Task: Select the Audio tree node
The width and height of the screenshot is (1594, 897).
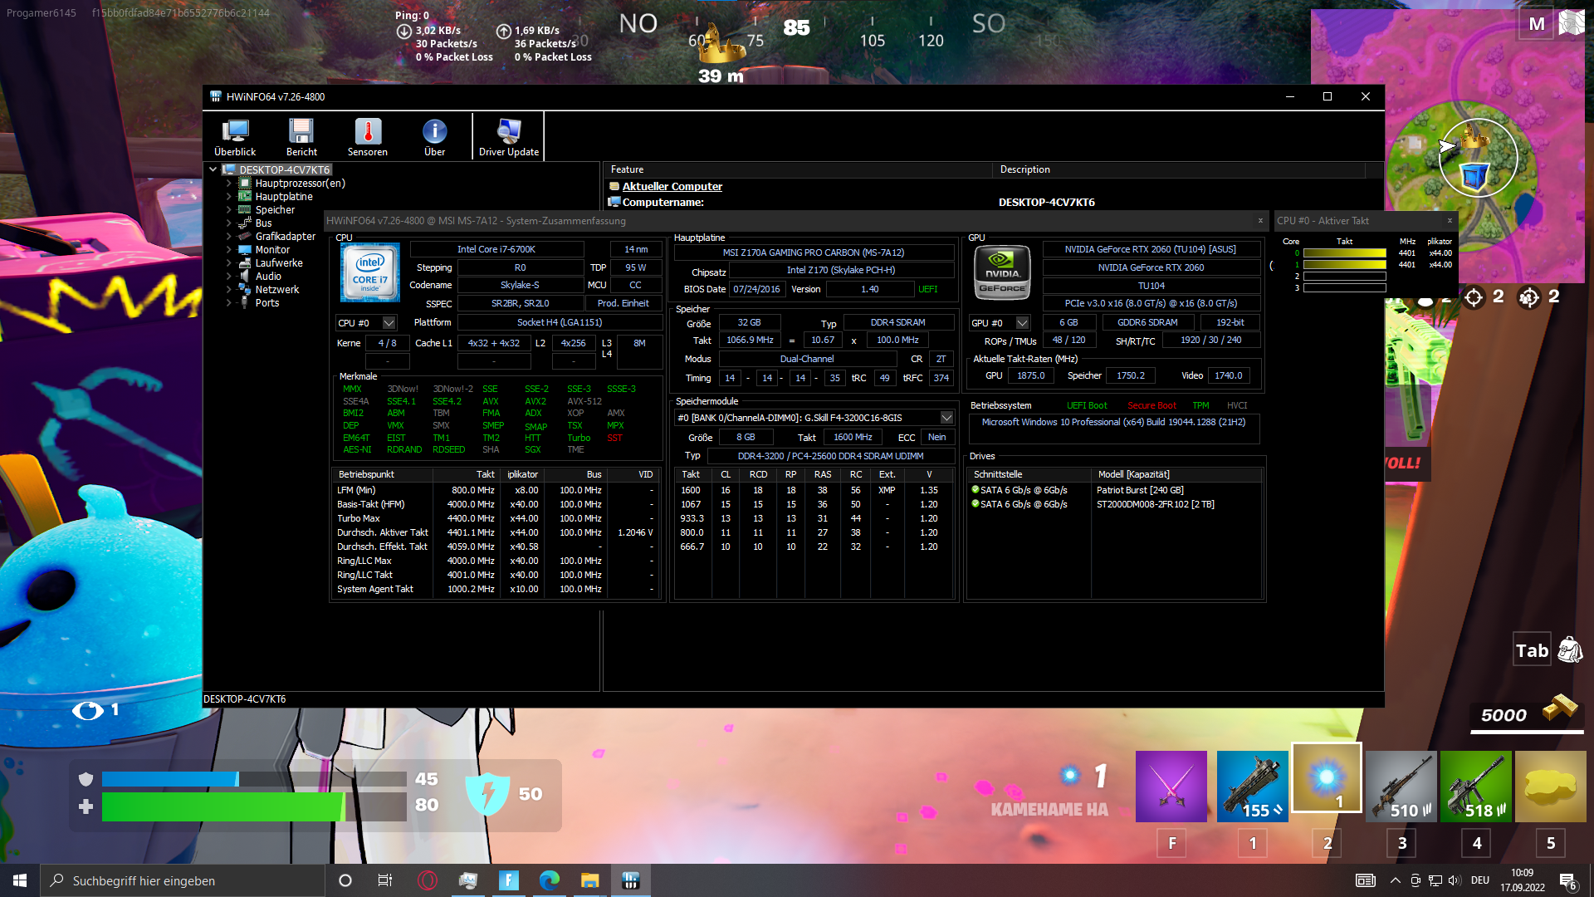Action: pos(268,277)
